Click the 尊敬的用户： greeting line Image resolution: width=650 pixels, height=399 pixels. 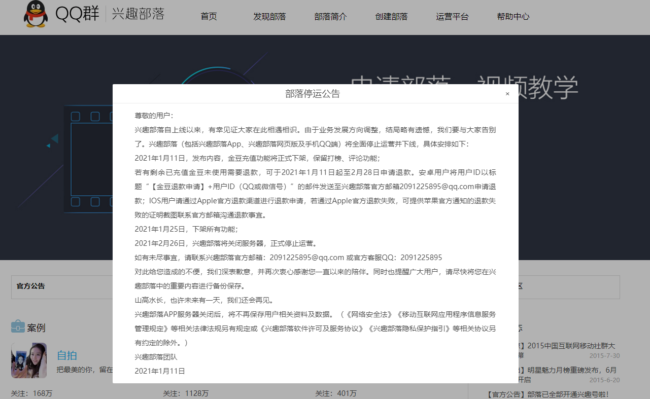point(154,116)
